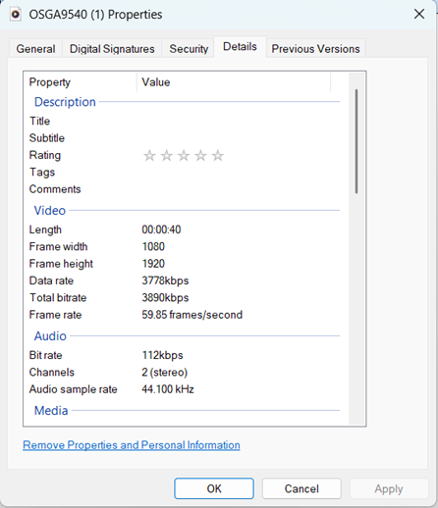Click the video file icon in title bar
Screen dimensions: 438x508
[16, 15]
